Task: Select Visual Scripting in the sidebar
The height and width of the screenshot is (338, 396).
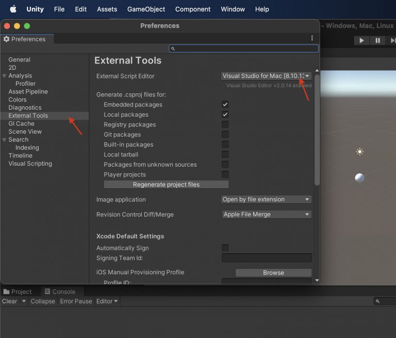Action: click(x=30, y=164)
